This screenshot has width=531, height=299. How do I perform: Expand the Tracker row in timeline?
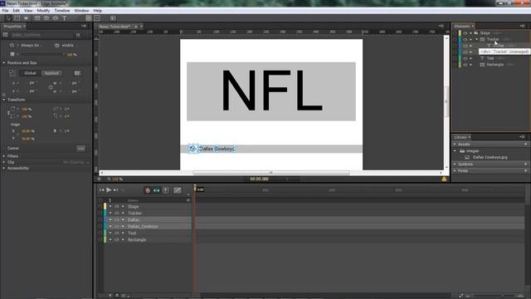tap(110, 213)
